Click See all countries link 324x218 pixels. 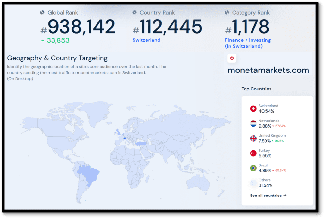(x=268, y=196)
